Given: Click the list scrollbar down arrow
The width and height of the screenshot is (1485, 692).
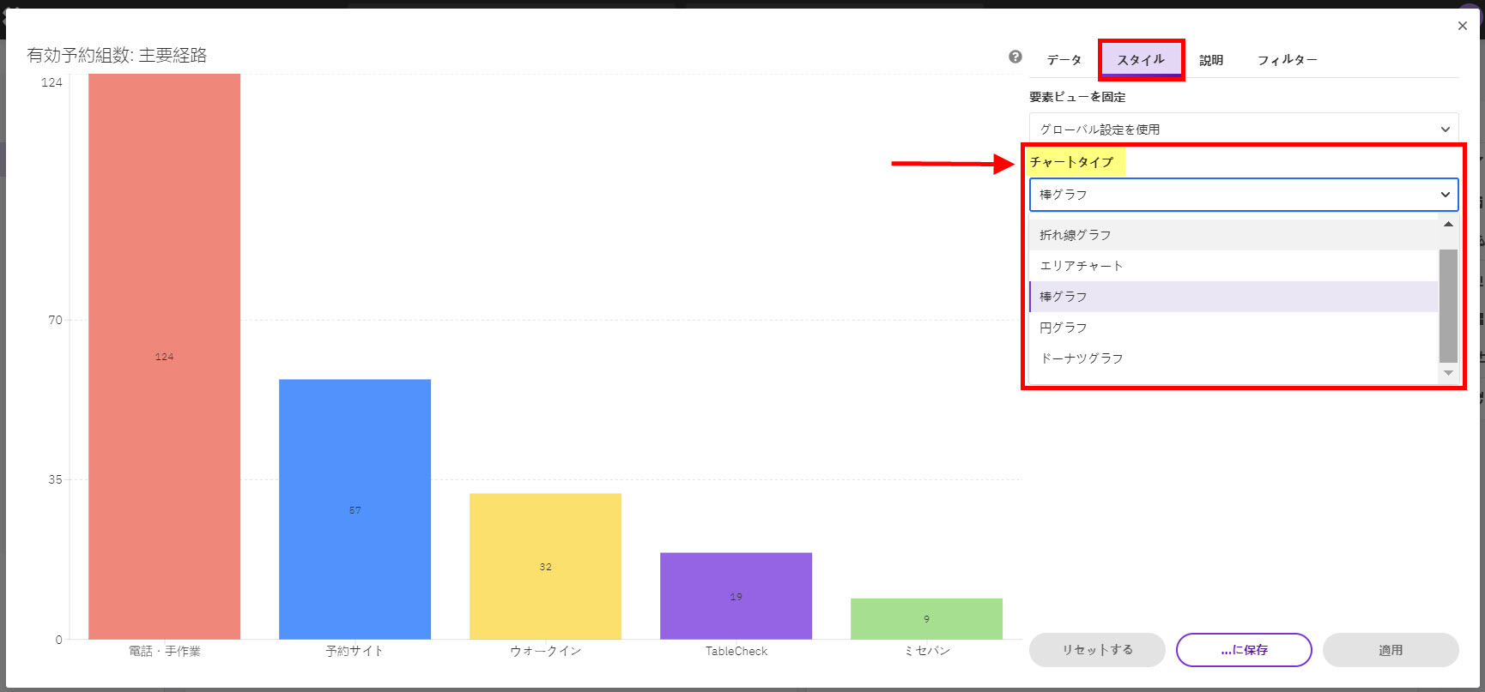Looking at the screenshot, I should (x=1448, y=373).
